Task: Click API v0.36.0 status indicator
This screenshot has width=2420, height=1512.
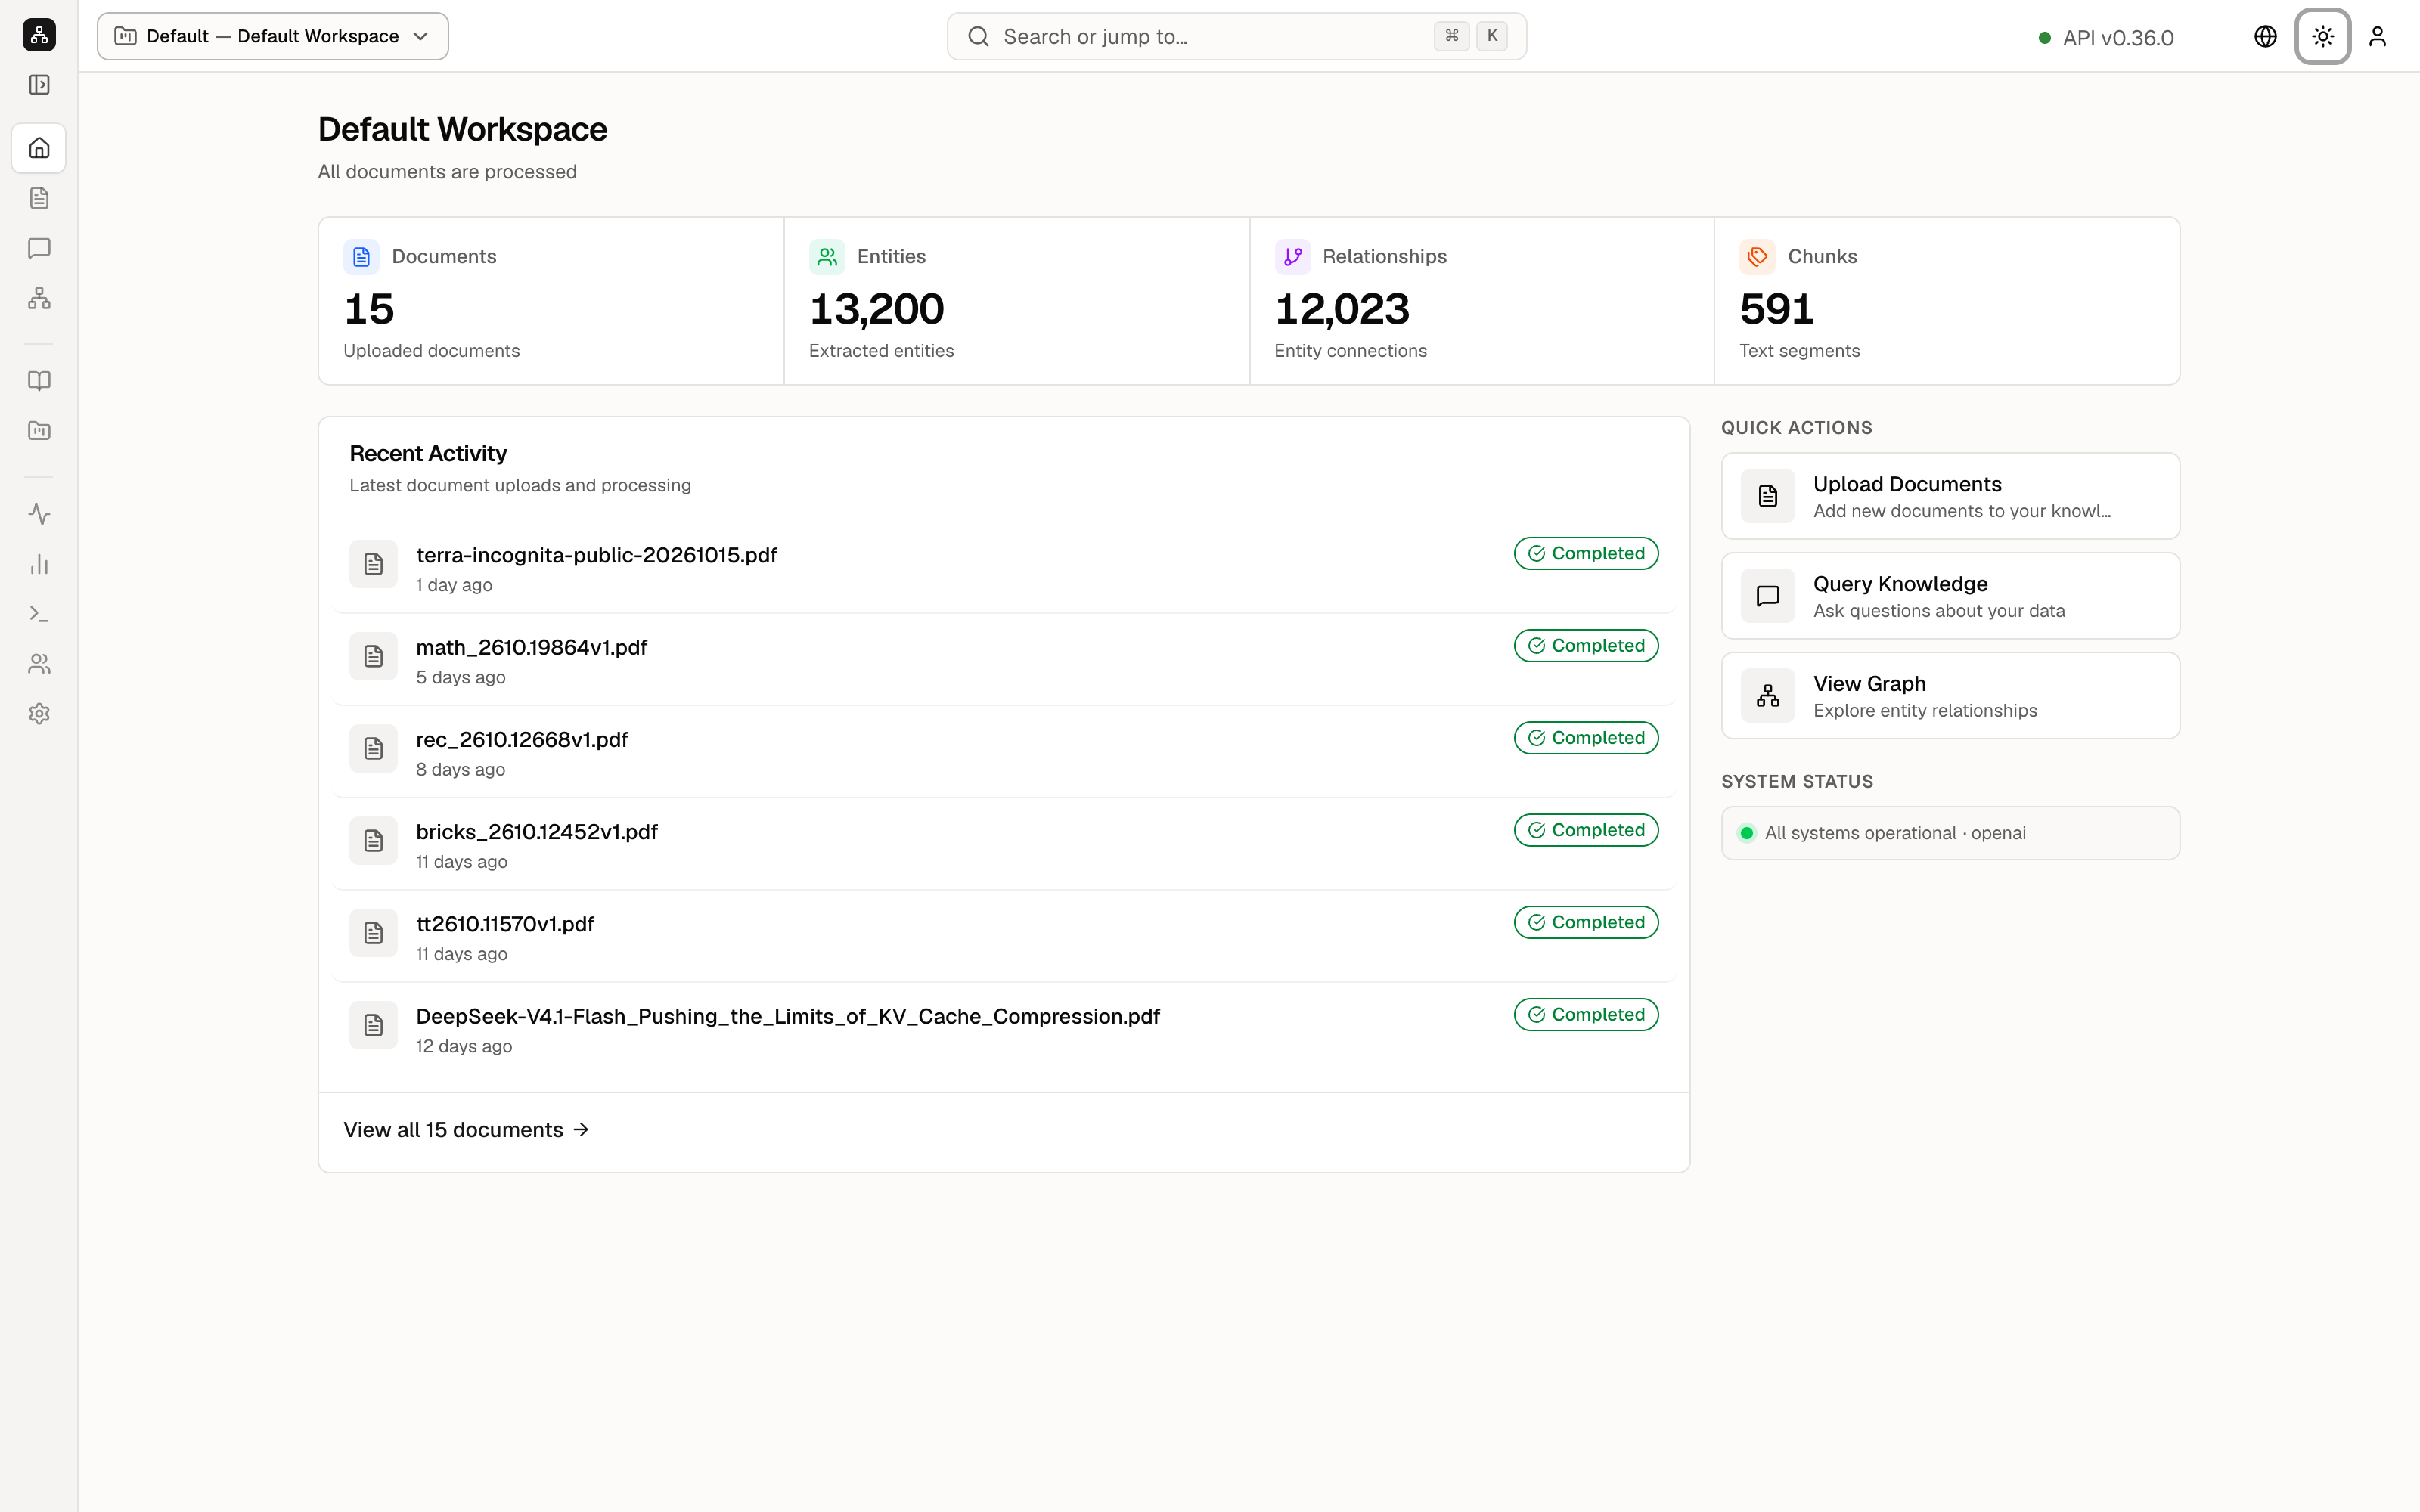Action: point(2106,38)
